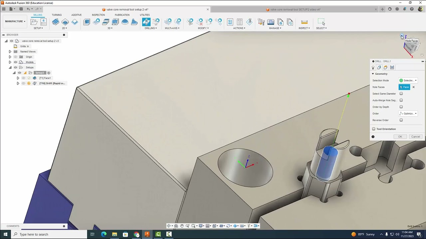Toggle visibility eye of Origin folder
The height and width of the screenshot is (239, 426).
(x=15, y=57)
